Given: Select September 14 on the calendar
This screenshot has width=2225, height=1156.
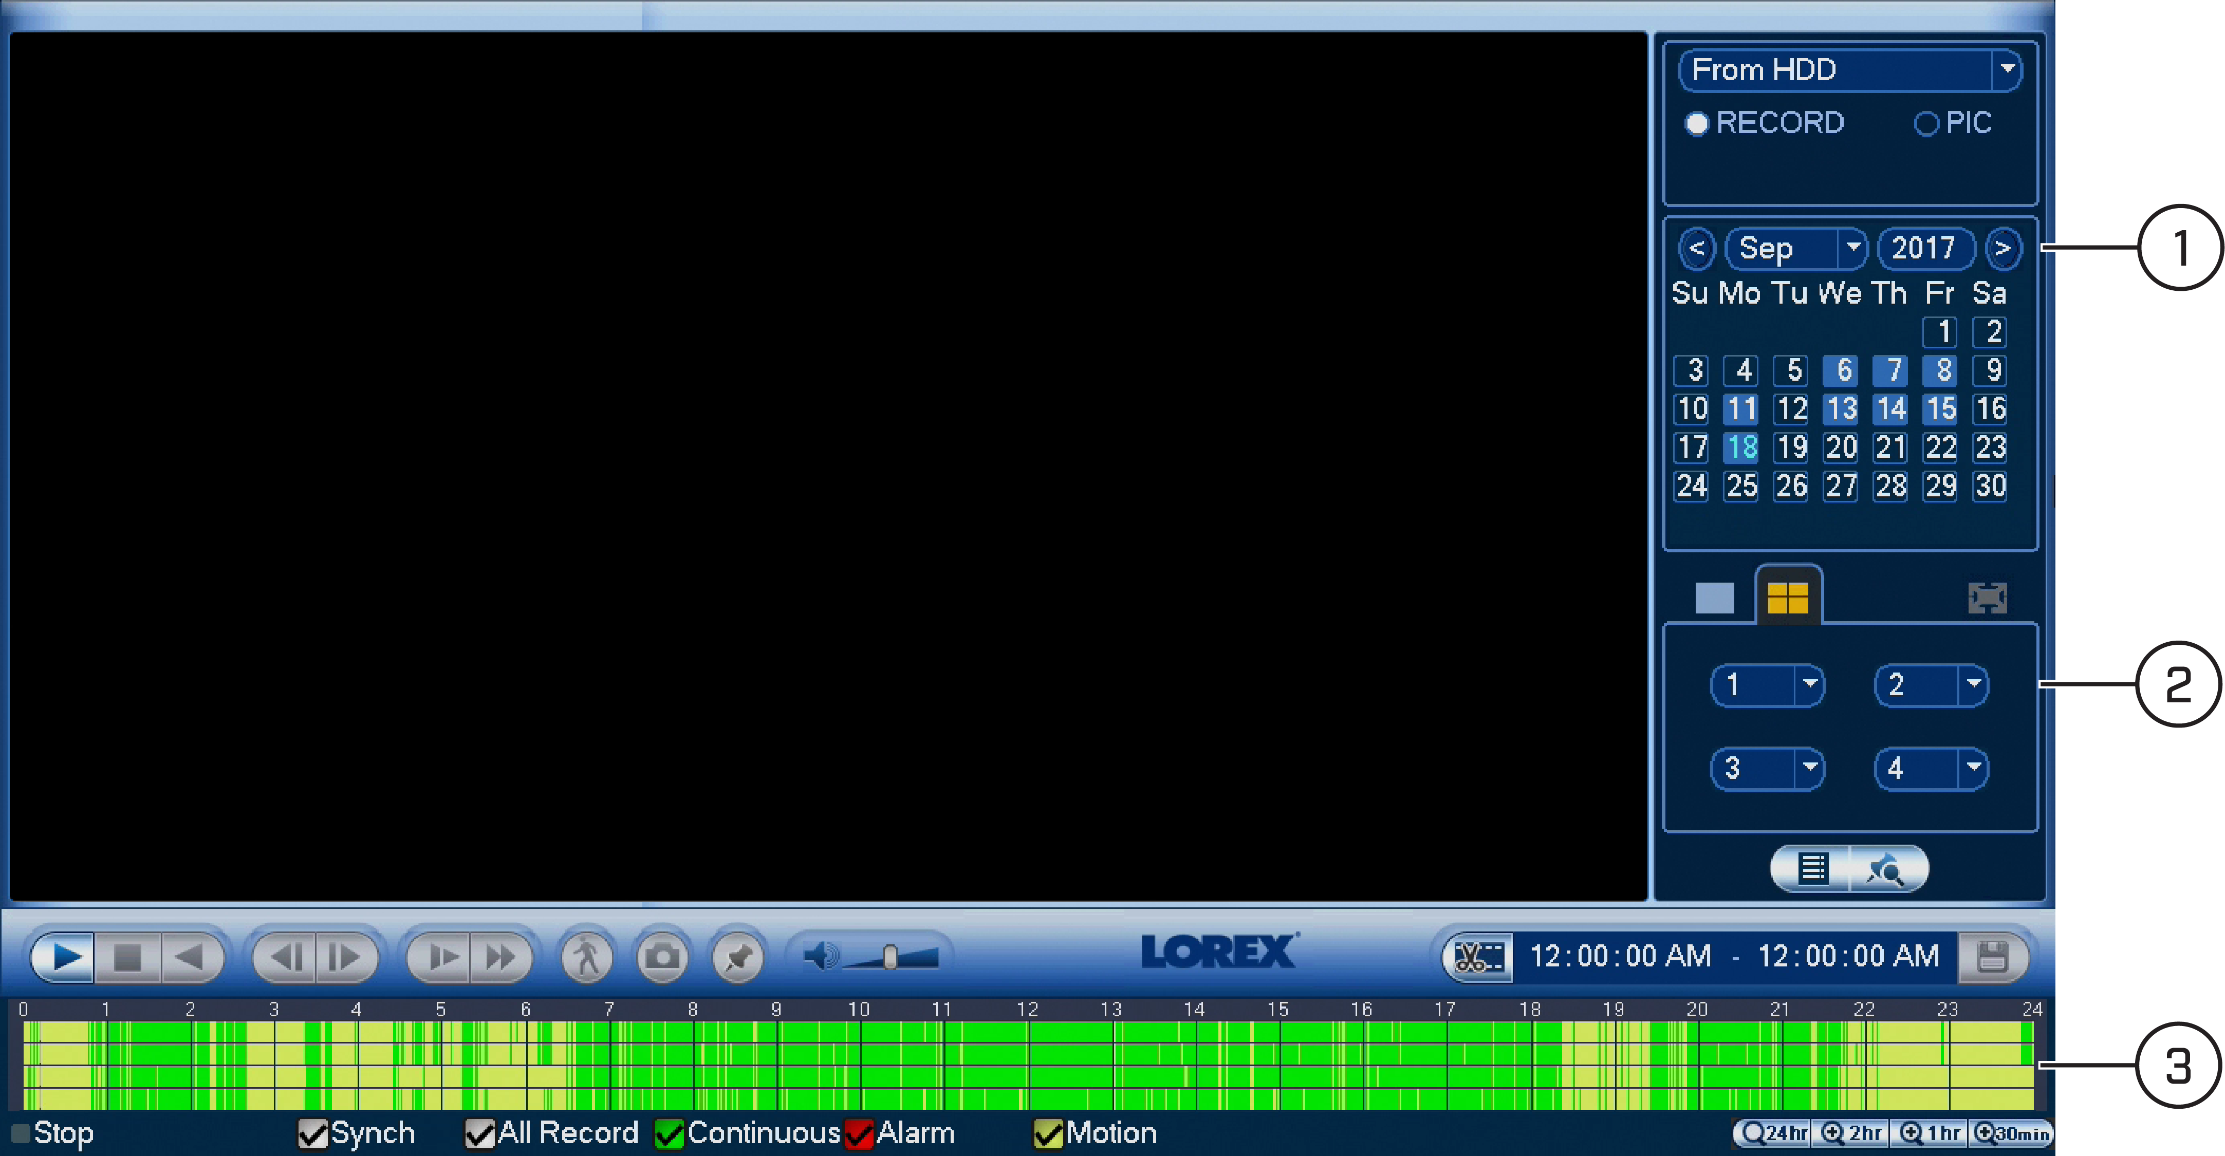Looking at the screenshot, I should 1892,408.
